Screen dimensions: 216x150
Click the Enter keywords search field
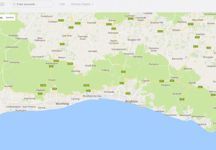[32, 4]
